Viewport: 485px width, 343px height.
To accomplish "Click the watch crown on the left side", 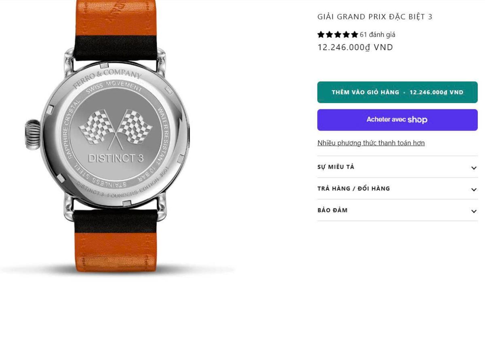I will (x=33, y=135).
